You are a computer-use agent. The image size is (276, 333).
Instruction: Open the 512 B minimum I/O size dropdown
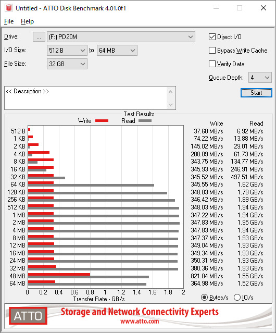67,51
